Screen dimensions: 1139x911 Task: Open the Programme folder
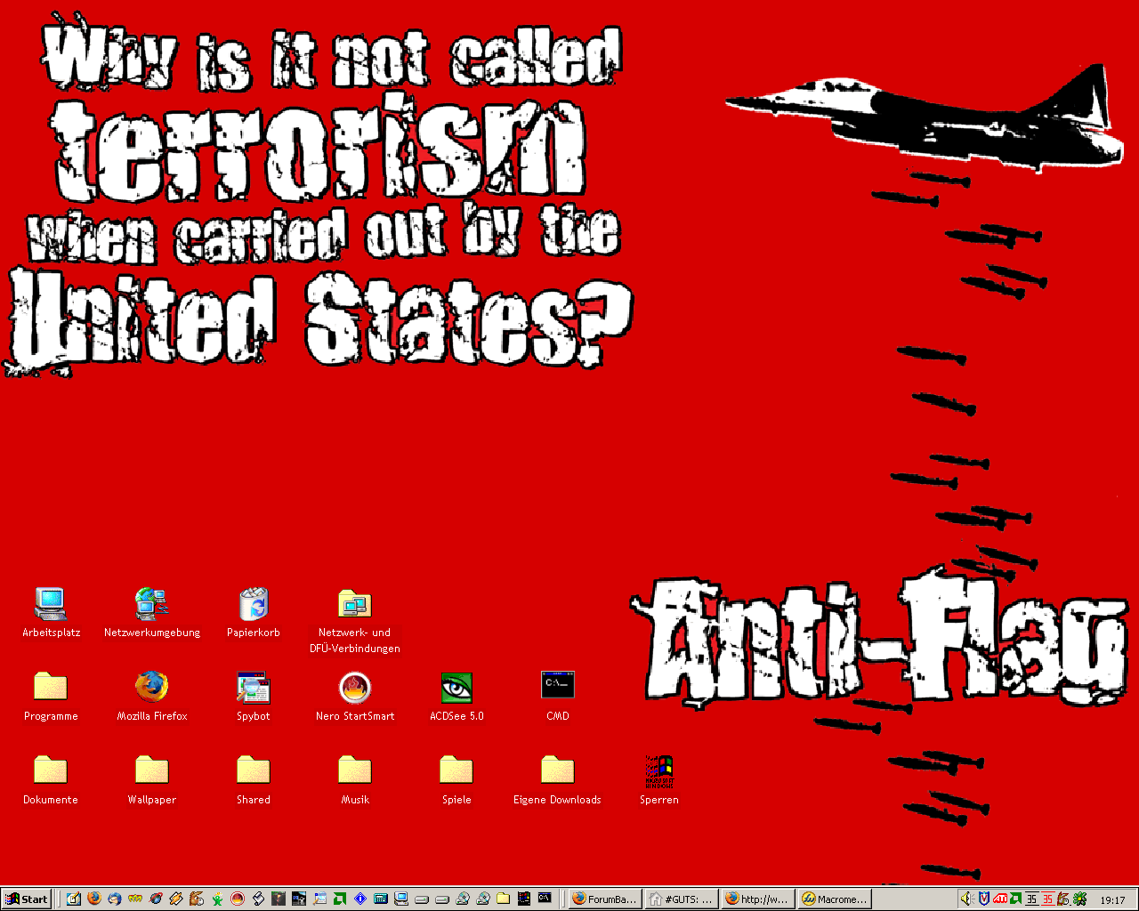[51, 697]
